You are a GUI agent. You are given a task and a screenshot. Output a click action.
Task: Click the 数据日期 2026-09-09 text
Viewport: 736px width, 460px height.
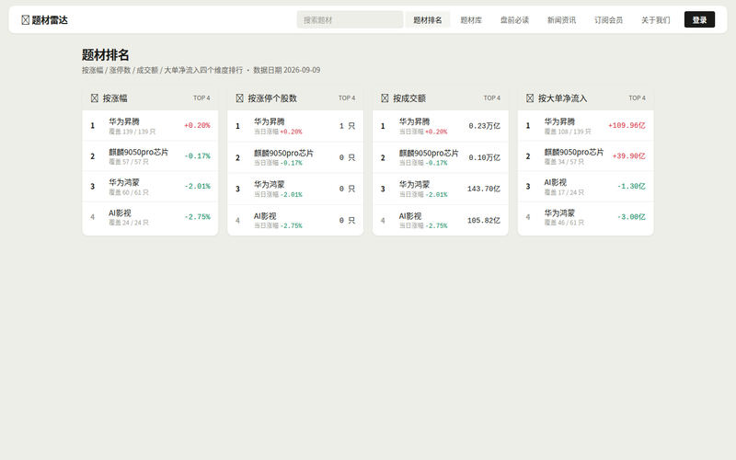click(287, 70)
